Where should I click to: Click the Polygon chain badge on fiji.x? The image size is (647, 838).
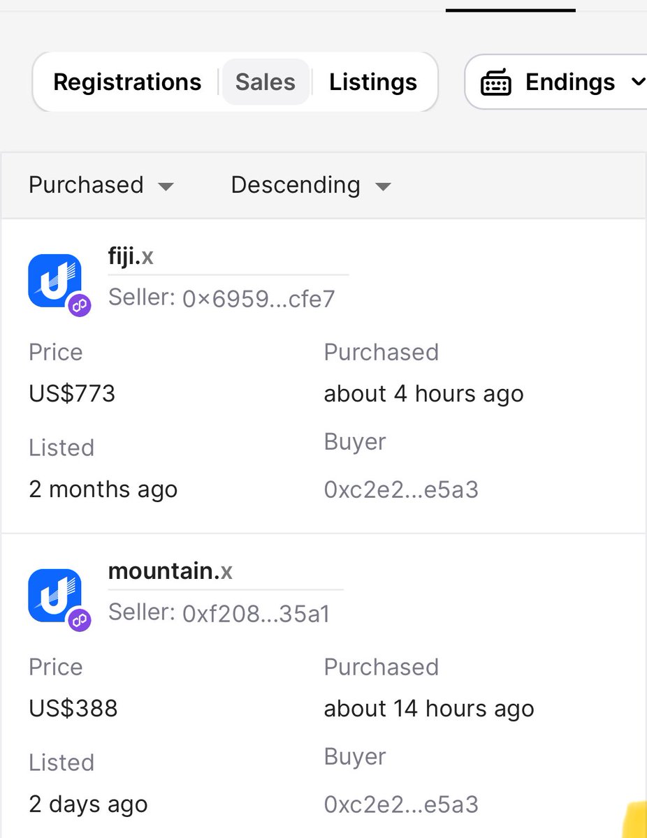(x=79, y=305)
